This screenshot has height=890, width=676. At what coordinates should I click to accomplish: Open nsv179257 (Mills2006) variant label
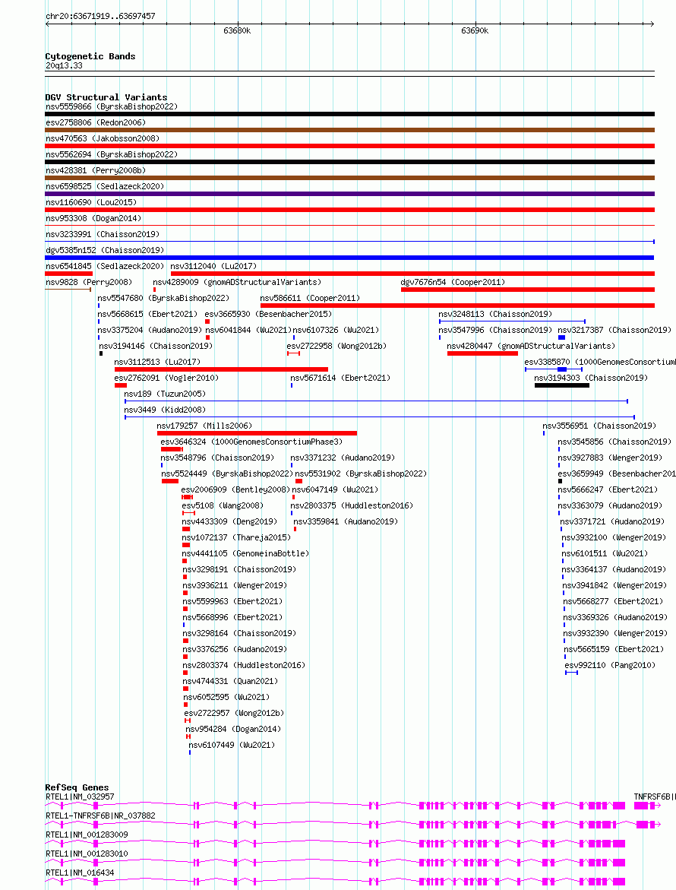coord(205,426)
